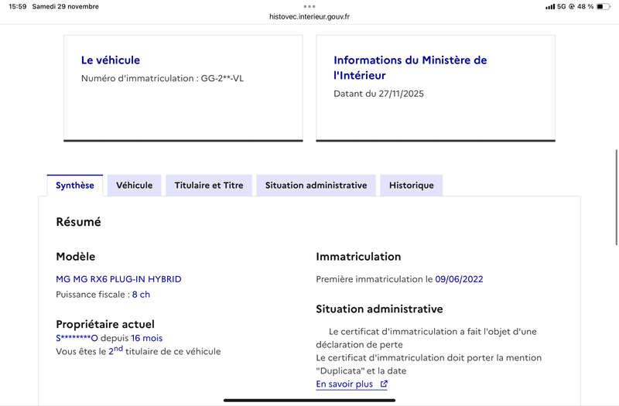This screenshot has height=406, width=619.
Task: Click the MG MG RX6 PLUG-IN HYBRID model name
Action: coord(118,279)
